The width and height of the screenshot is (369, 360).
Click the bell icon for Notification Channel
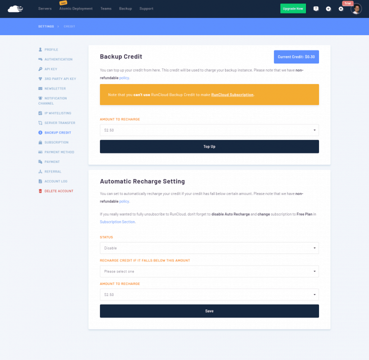tap(40, 98)
